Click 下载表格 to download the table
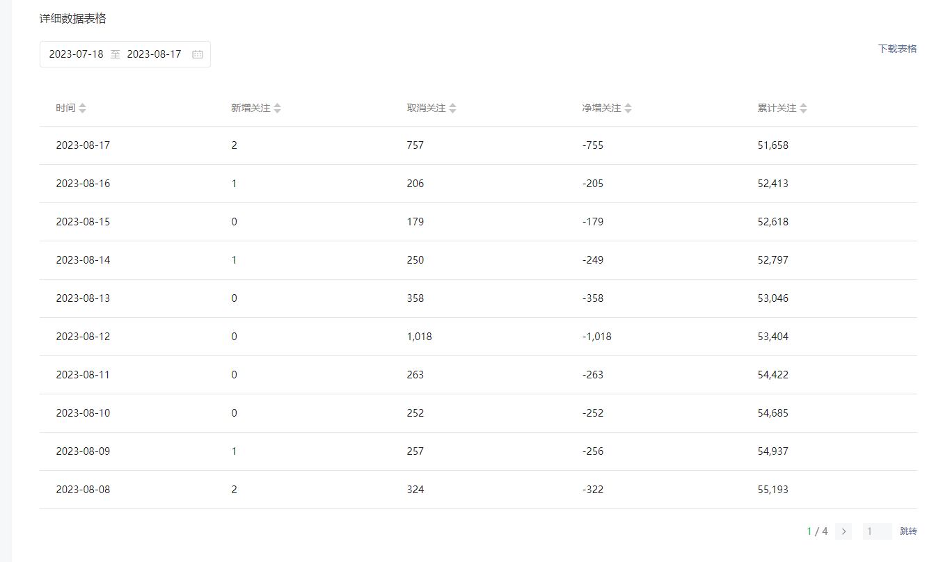This screenshot has height=562, width=943. tap(897, 49)
